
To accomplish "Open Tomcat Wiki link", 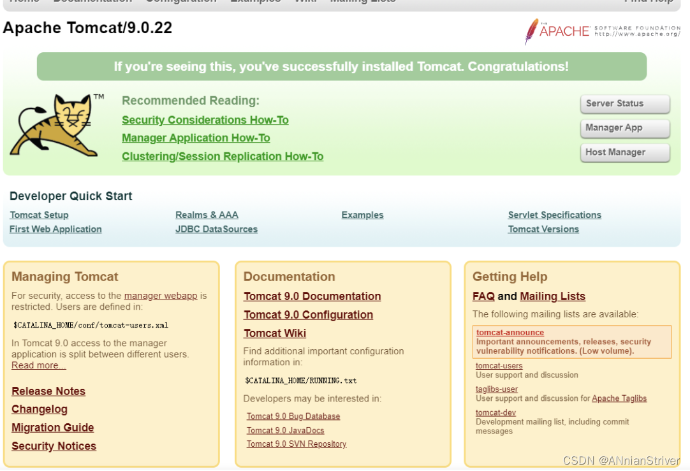I will [275, 333].
